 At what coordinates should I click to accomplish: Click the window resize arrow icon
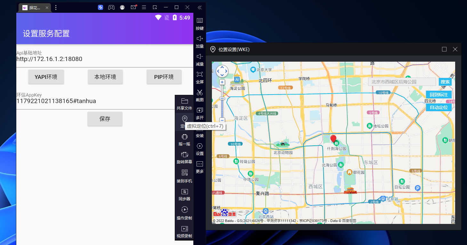click(x=155, y=7)
